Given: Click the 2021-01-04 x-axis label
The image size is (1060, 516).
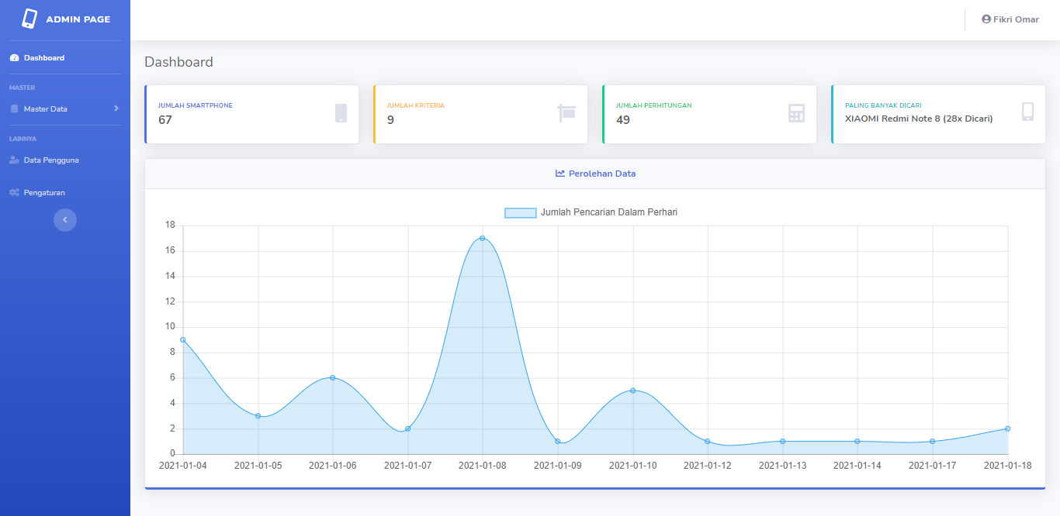Looking at the screenshot, I should 183,466.
